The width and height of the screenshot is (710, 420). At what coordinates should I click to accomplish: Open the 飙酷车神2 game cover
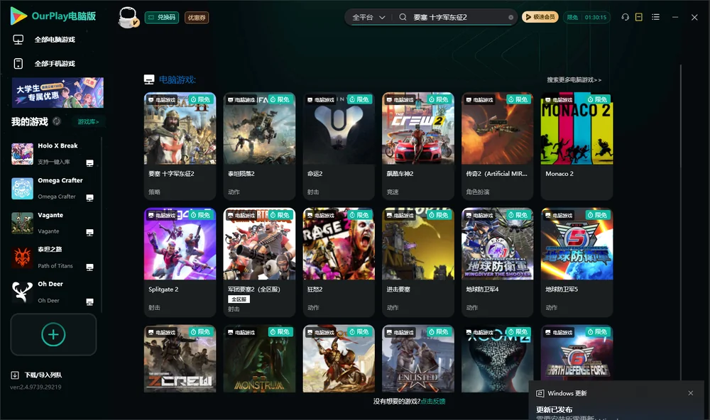click(x=418, y=128)
